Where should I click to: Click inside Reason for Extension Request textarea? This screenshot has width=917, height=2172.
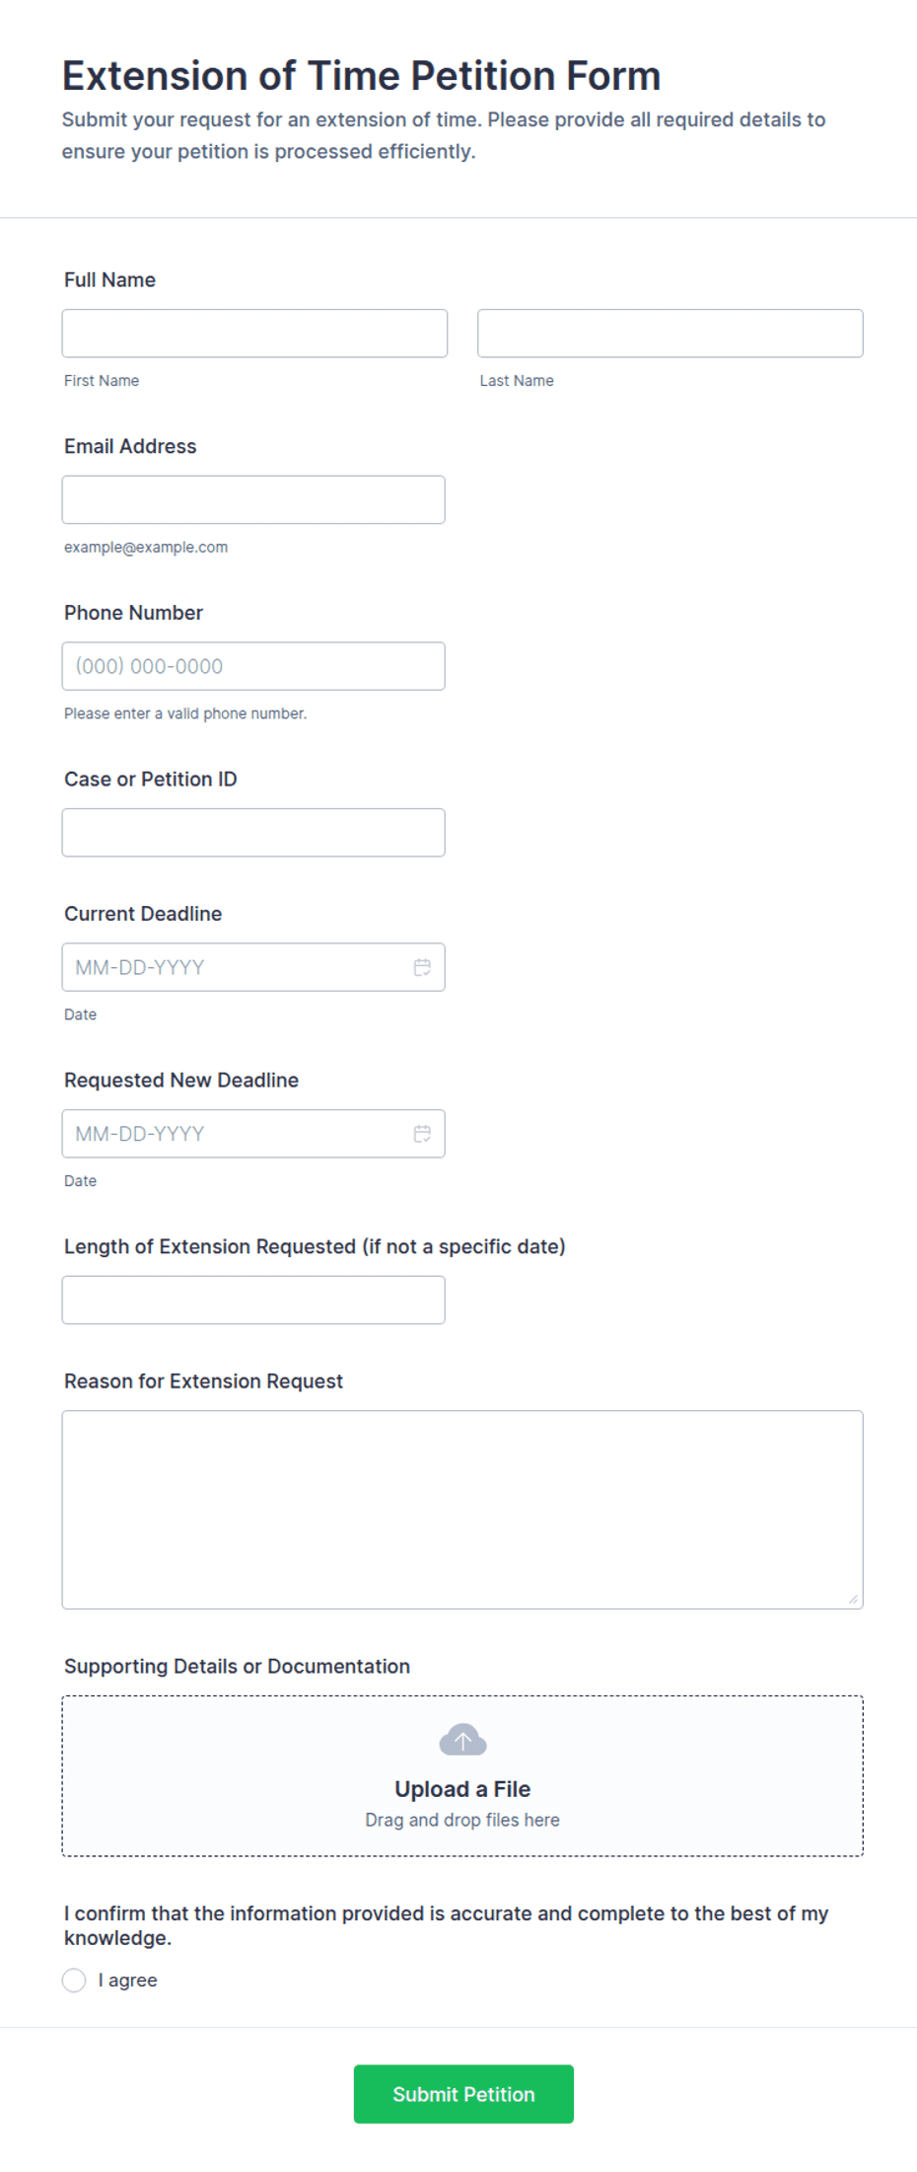pos(462,1510)
